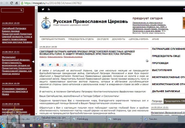Reload the page in browser toolbar
The image size is (185, 128).
(x=11, y=3)
